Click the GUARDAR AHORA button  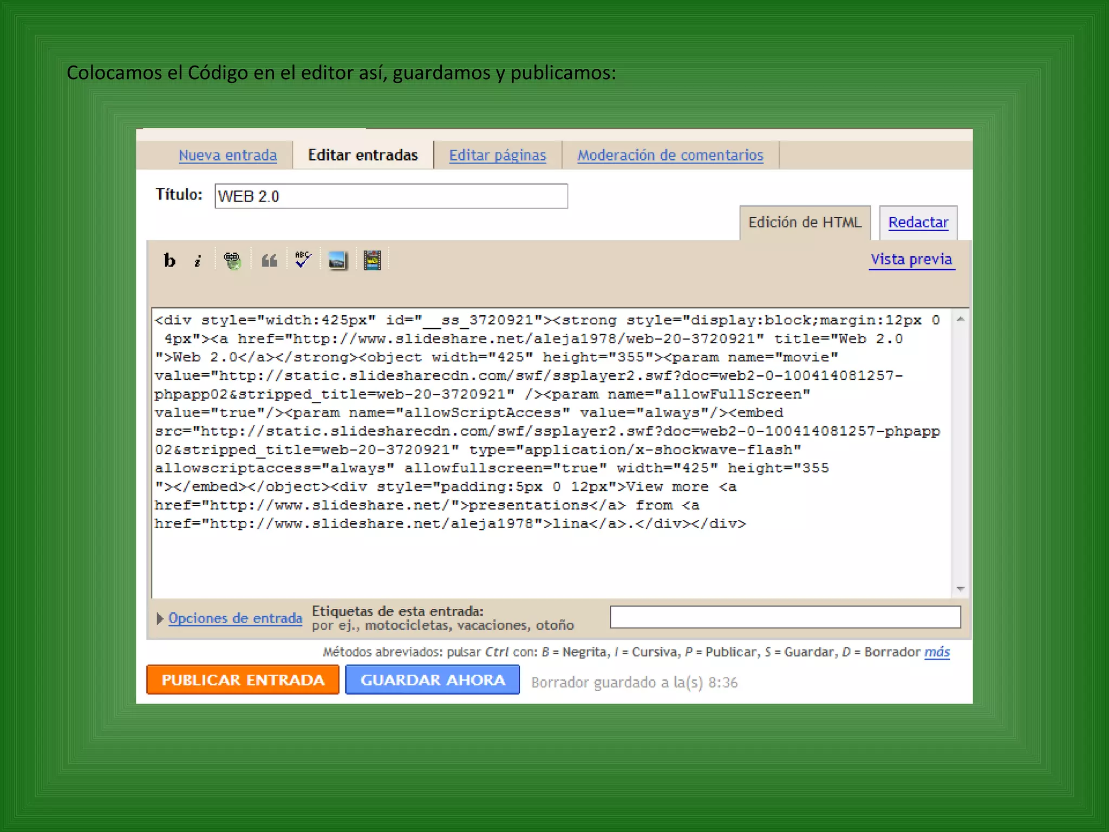(x=432, y=680)
